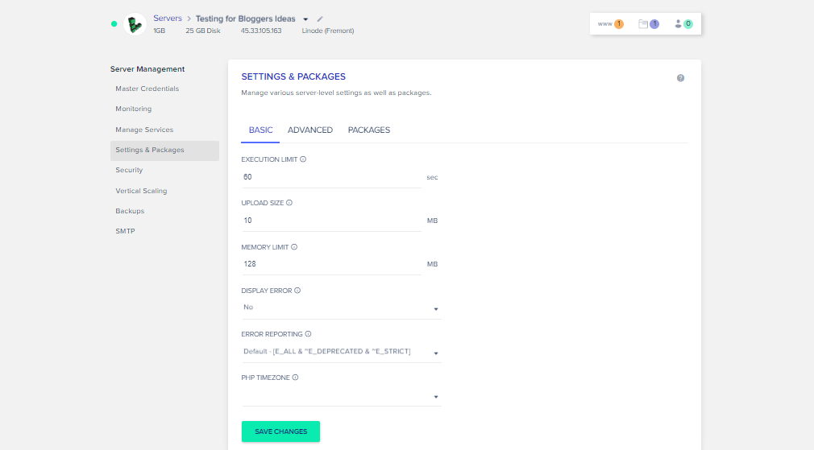Click the Upload Size input field

[x=331, y=221]
